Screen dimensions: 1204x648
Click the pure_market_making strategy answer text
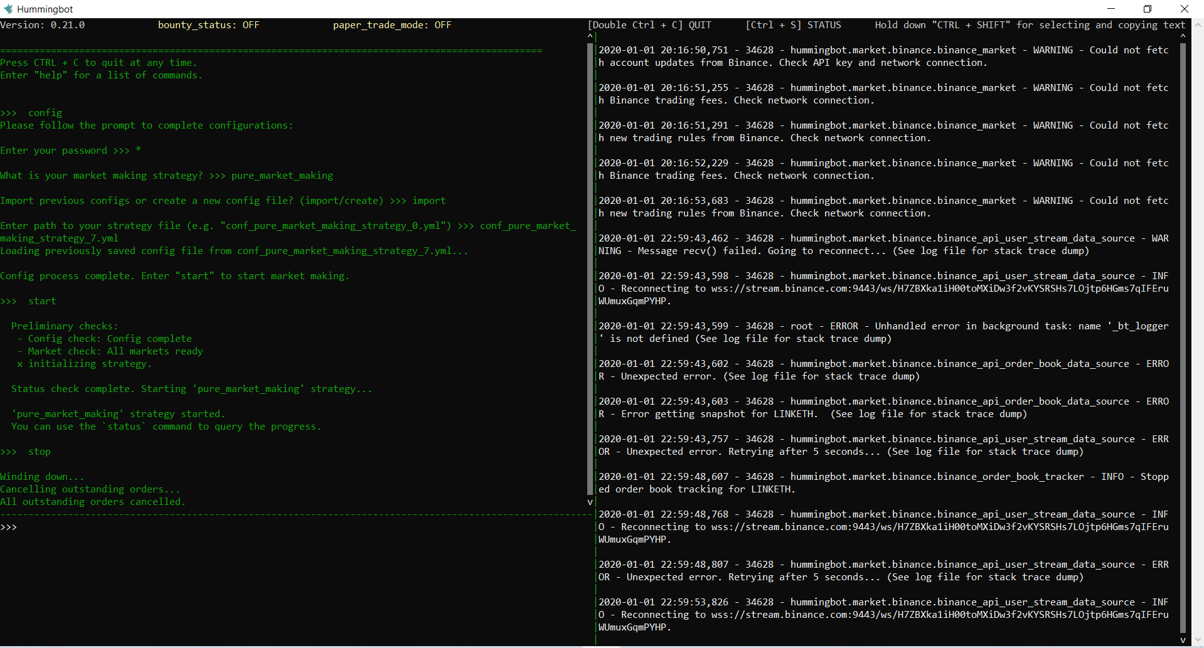[282, 175]
